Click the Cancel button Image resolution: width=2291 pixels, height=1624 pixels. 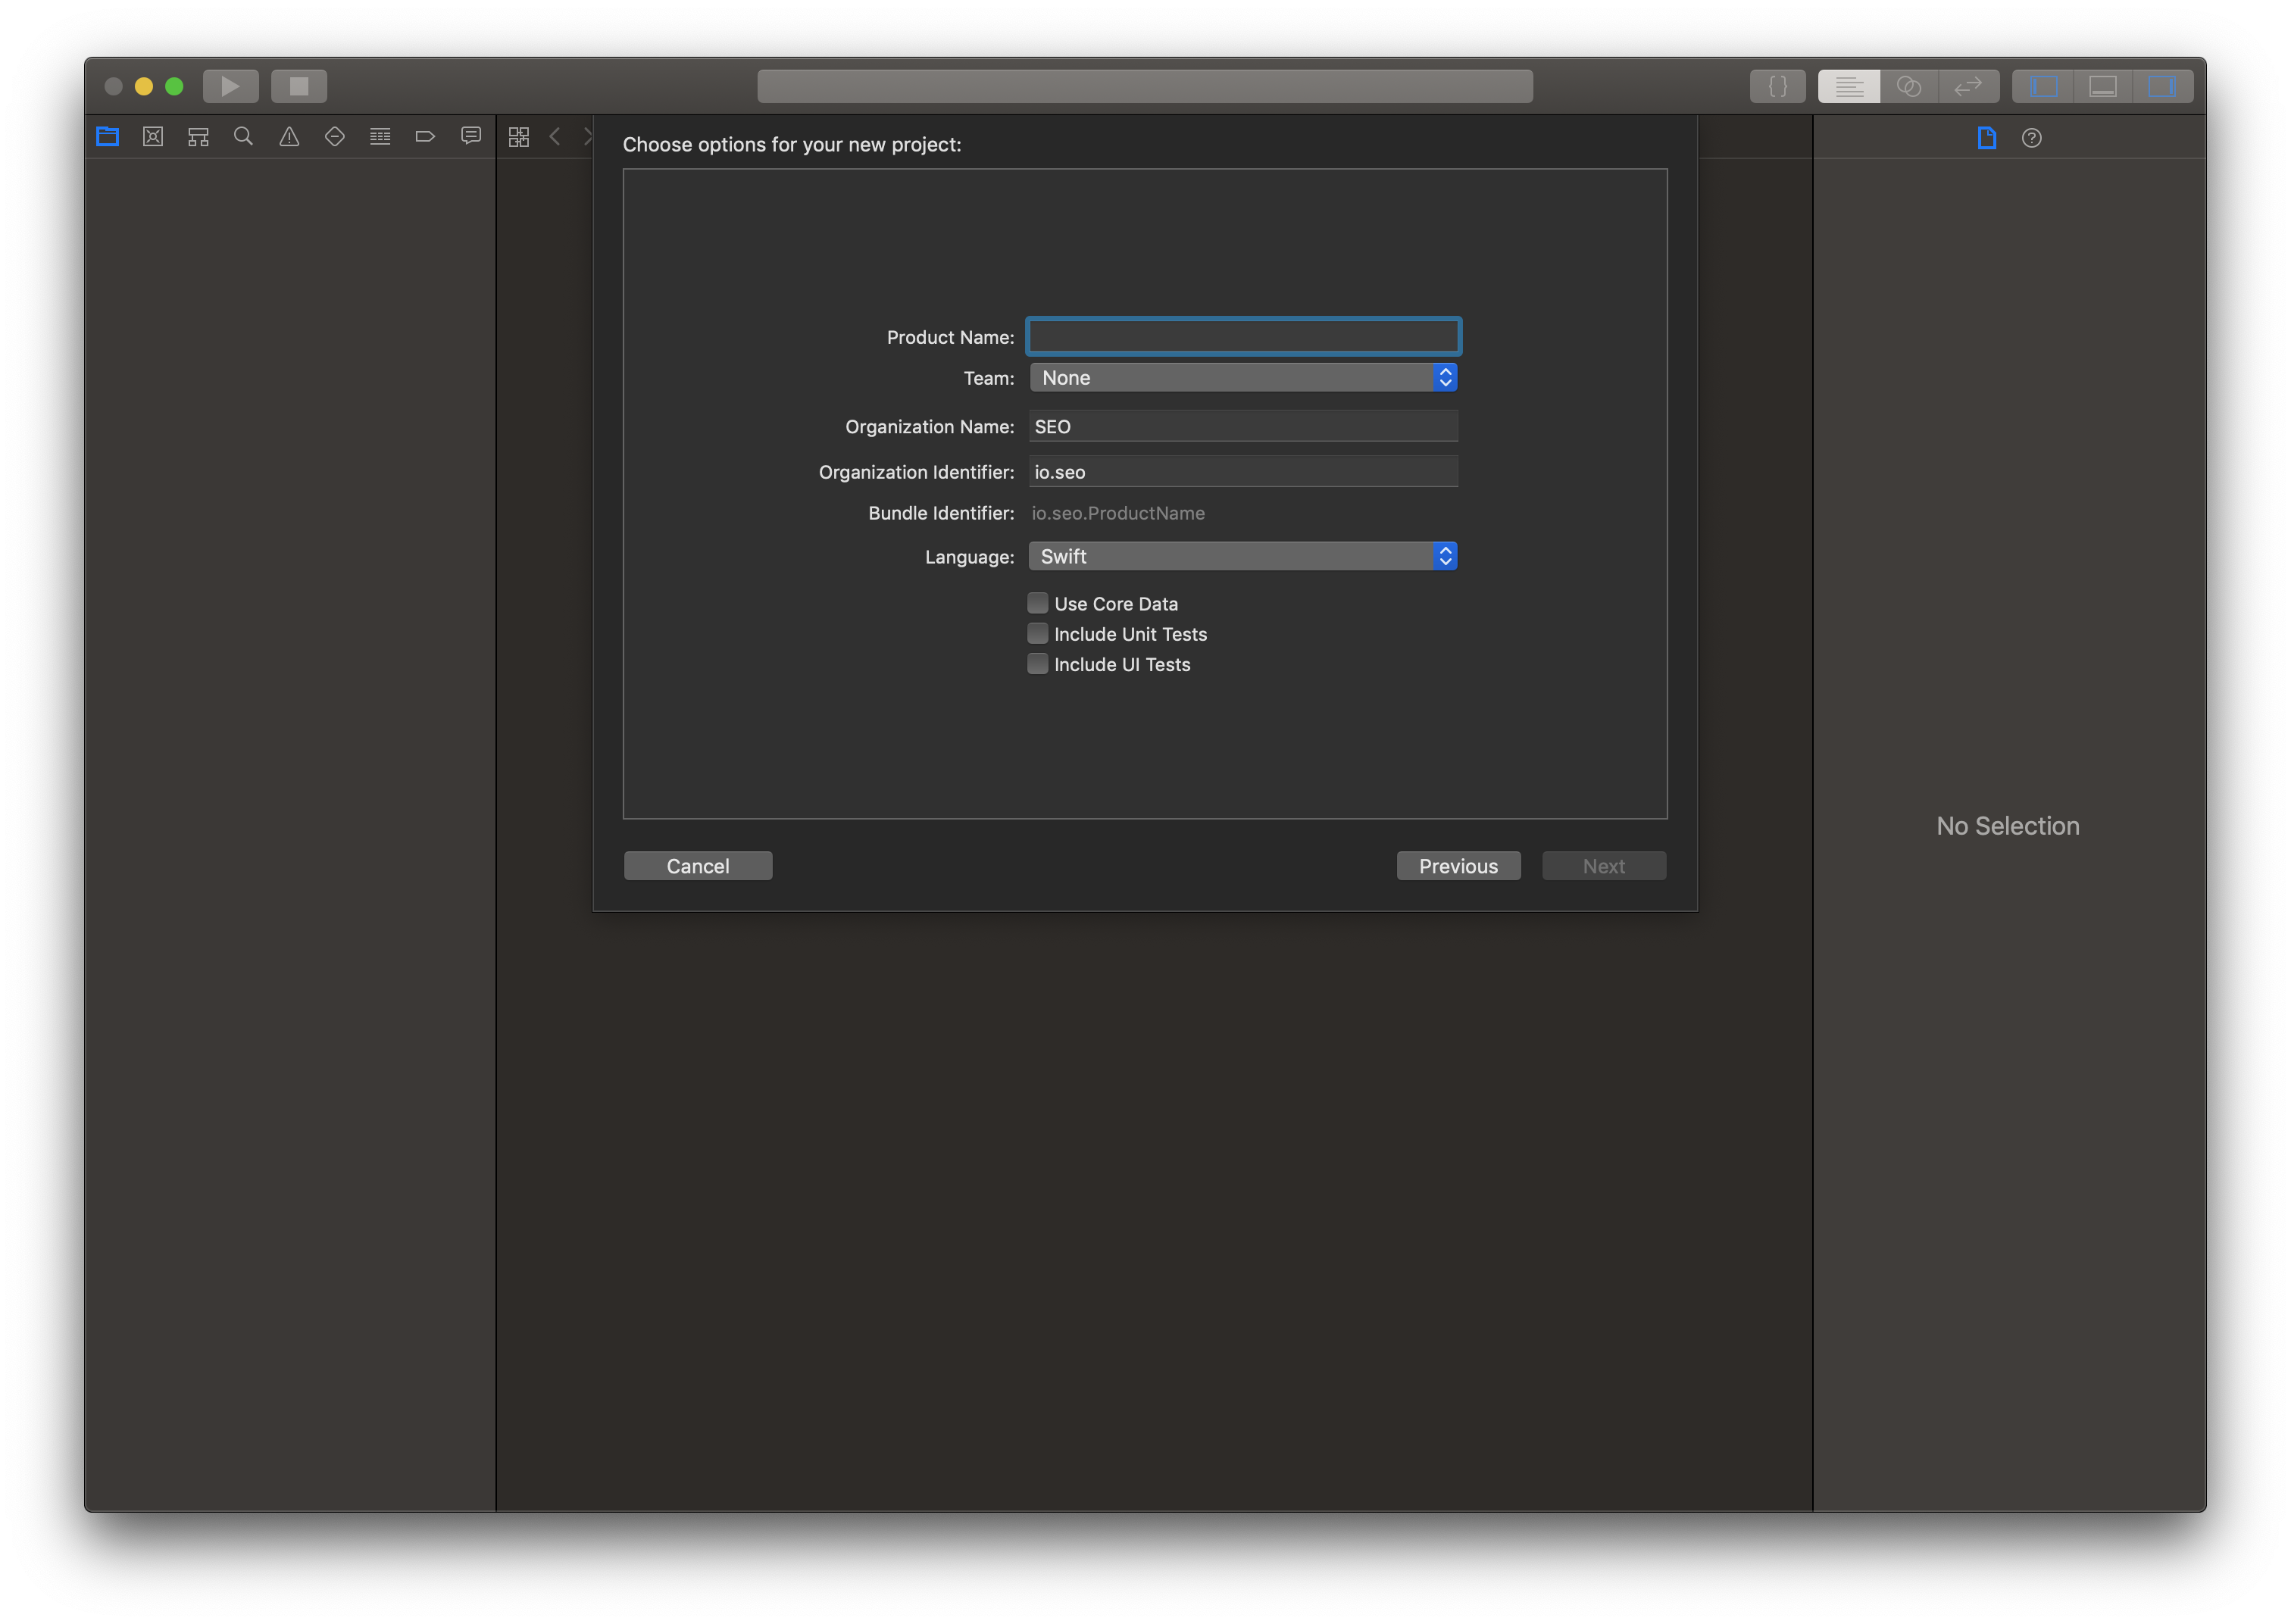point(697,866)
